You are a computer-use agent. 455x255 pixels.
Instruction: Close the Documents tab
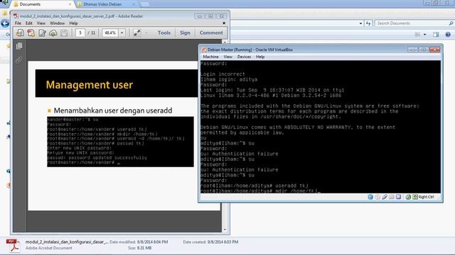pyautogui.click(x=70, y=4)
